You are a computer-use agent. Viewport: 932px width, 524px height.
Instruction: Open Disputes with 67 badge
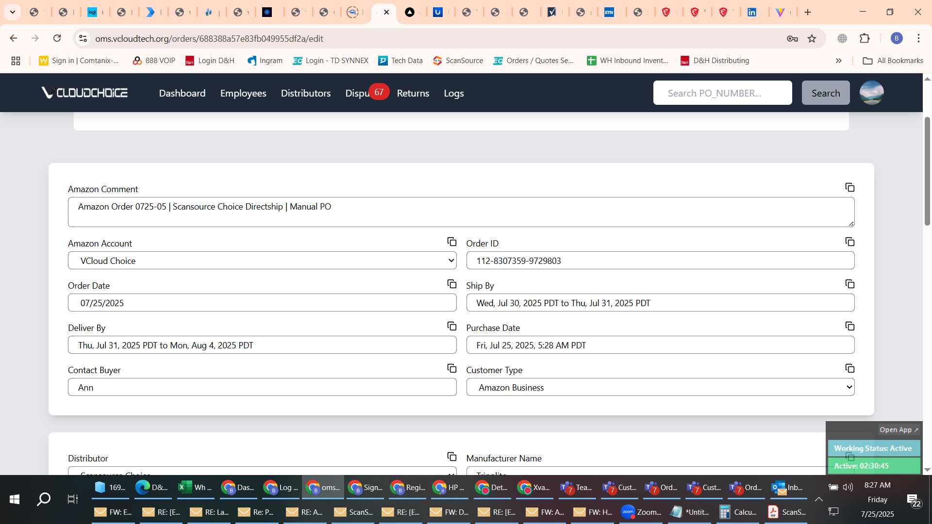point(366,93)
